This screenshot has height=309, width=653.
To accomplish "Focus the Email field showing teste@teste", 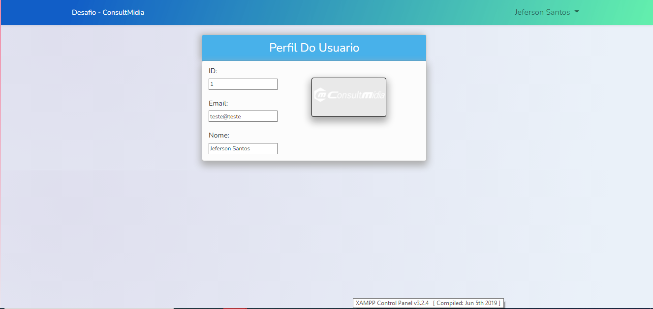I will 243,116.
